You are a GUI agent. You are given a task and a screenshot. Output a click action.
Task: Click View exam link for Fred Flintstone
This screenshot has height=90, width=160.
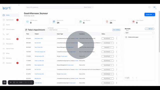[x=63, y=74]
